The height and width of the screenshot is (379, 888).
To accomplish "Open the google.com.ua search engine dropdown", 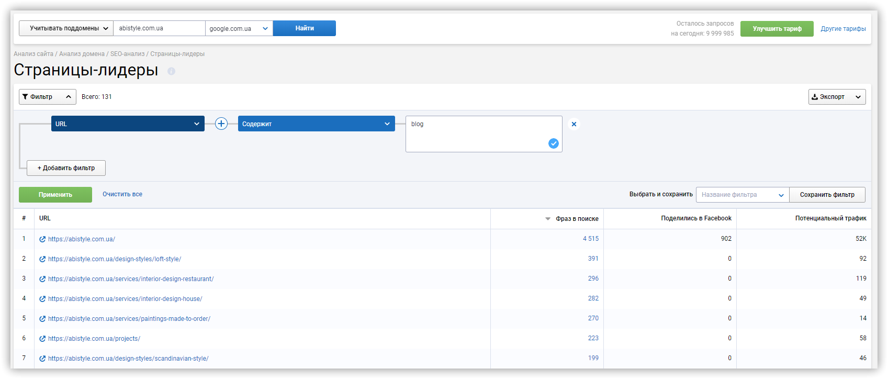I will click(x=239, y=28).
